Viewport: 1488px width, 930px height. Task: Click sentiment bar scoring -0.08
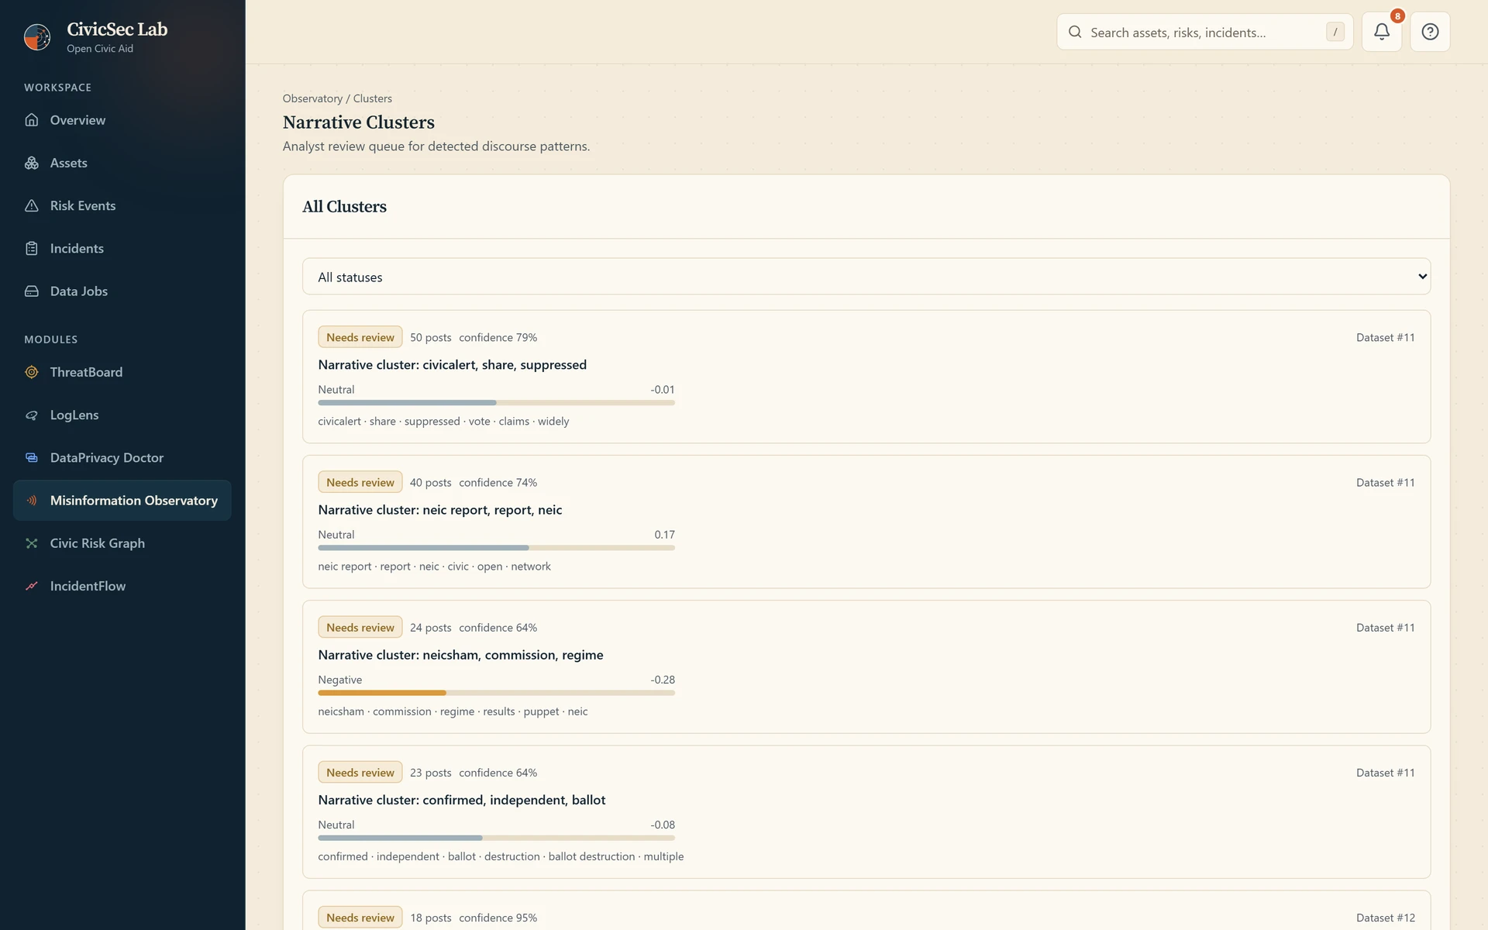(496, 837)
